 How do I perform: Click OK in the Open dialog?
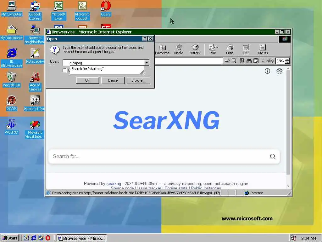pos(87,80)
